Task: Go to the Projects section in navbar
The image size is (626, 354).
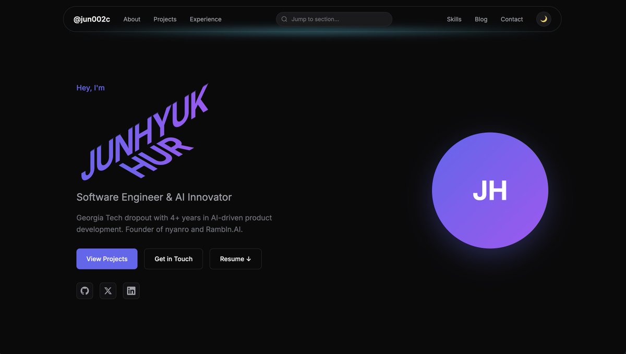Action: (165, 19)
